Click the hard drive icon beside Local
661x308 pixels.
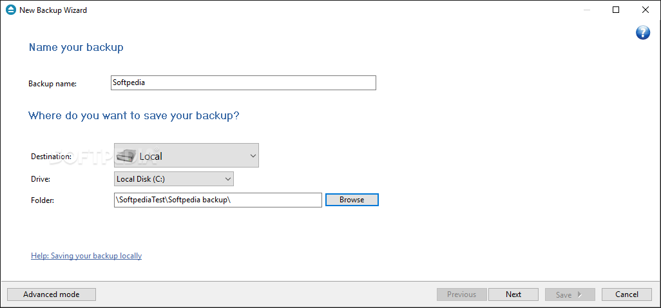126,156
